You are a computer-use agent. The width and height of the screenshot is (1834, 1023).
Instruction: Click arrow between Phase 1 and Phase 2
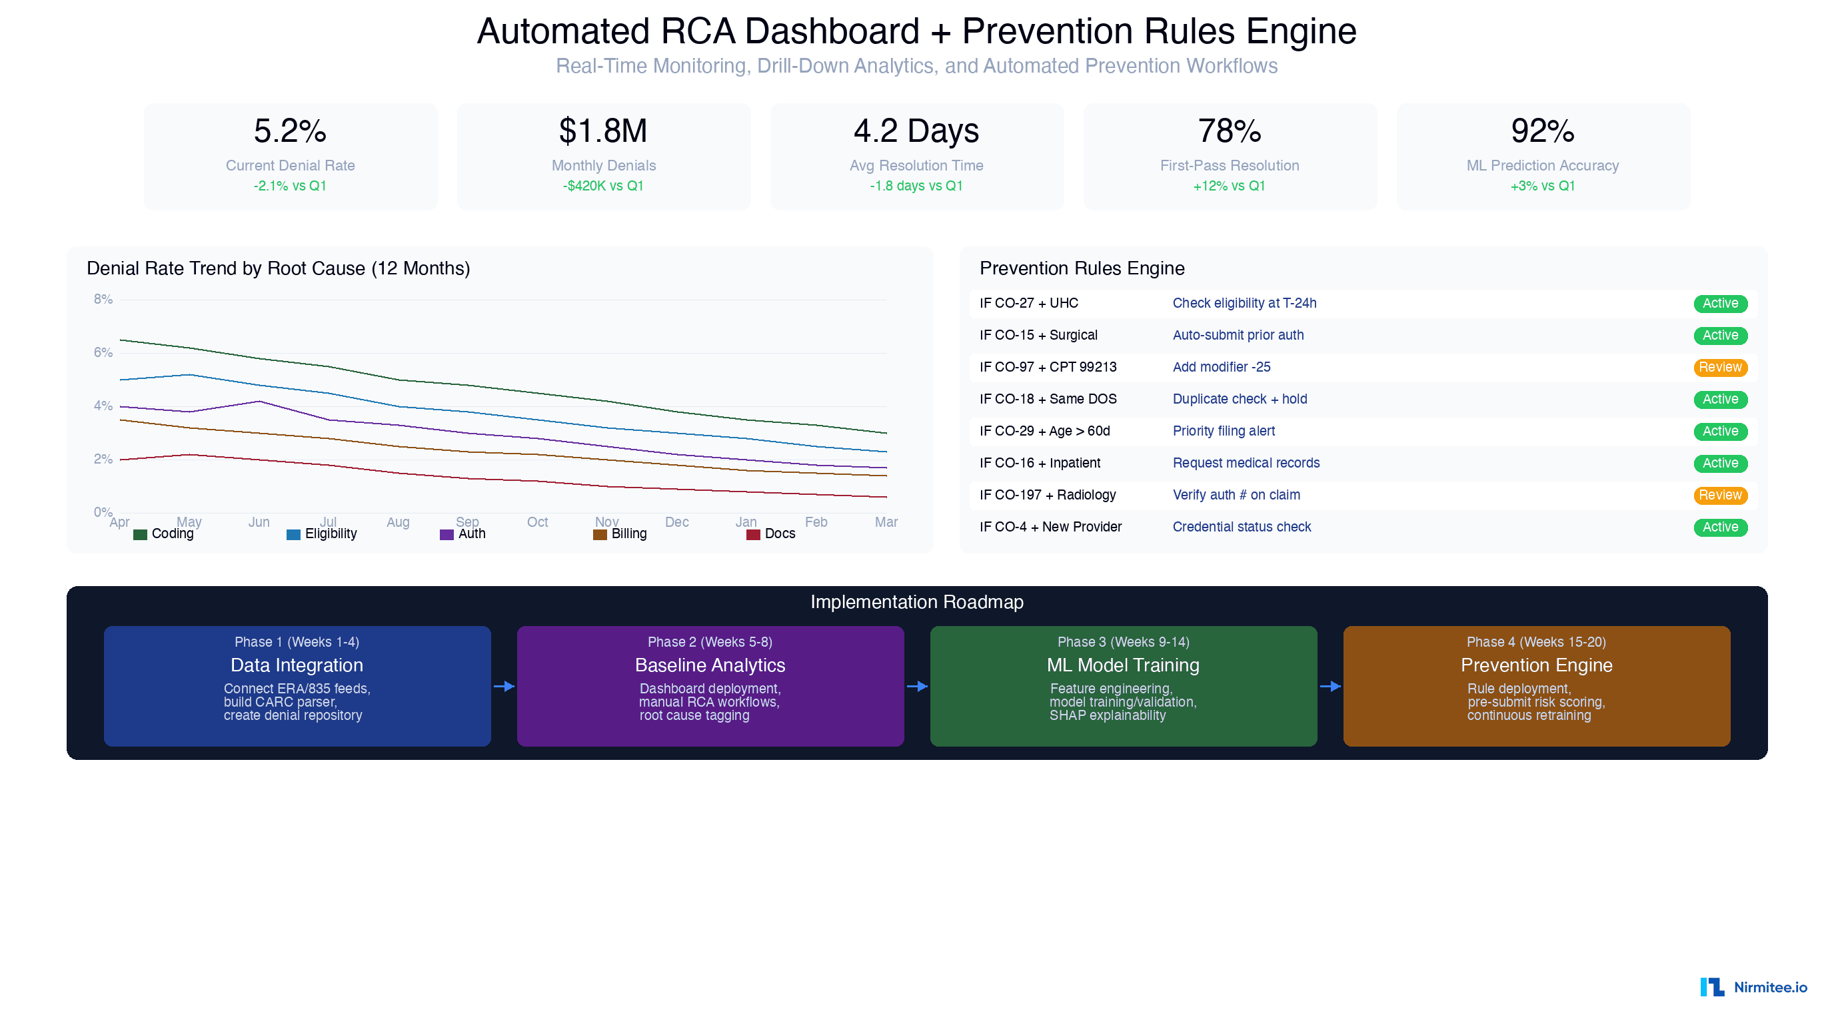(504, 687)
